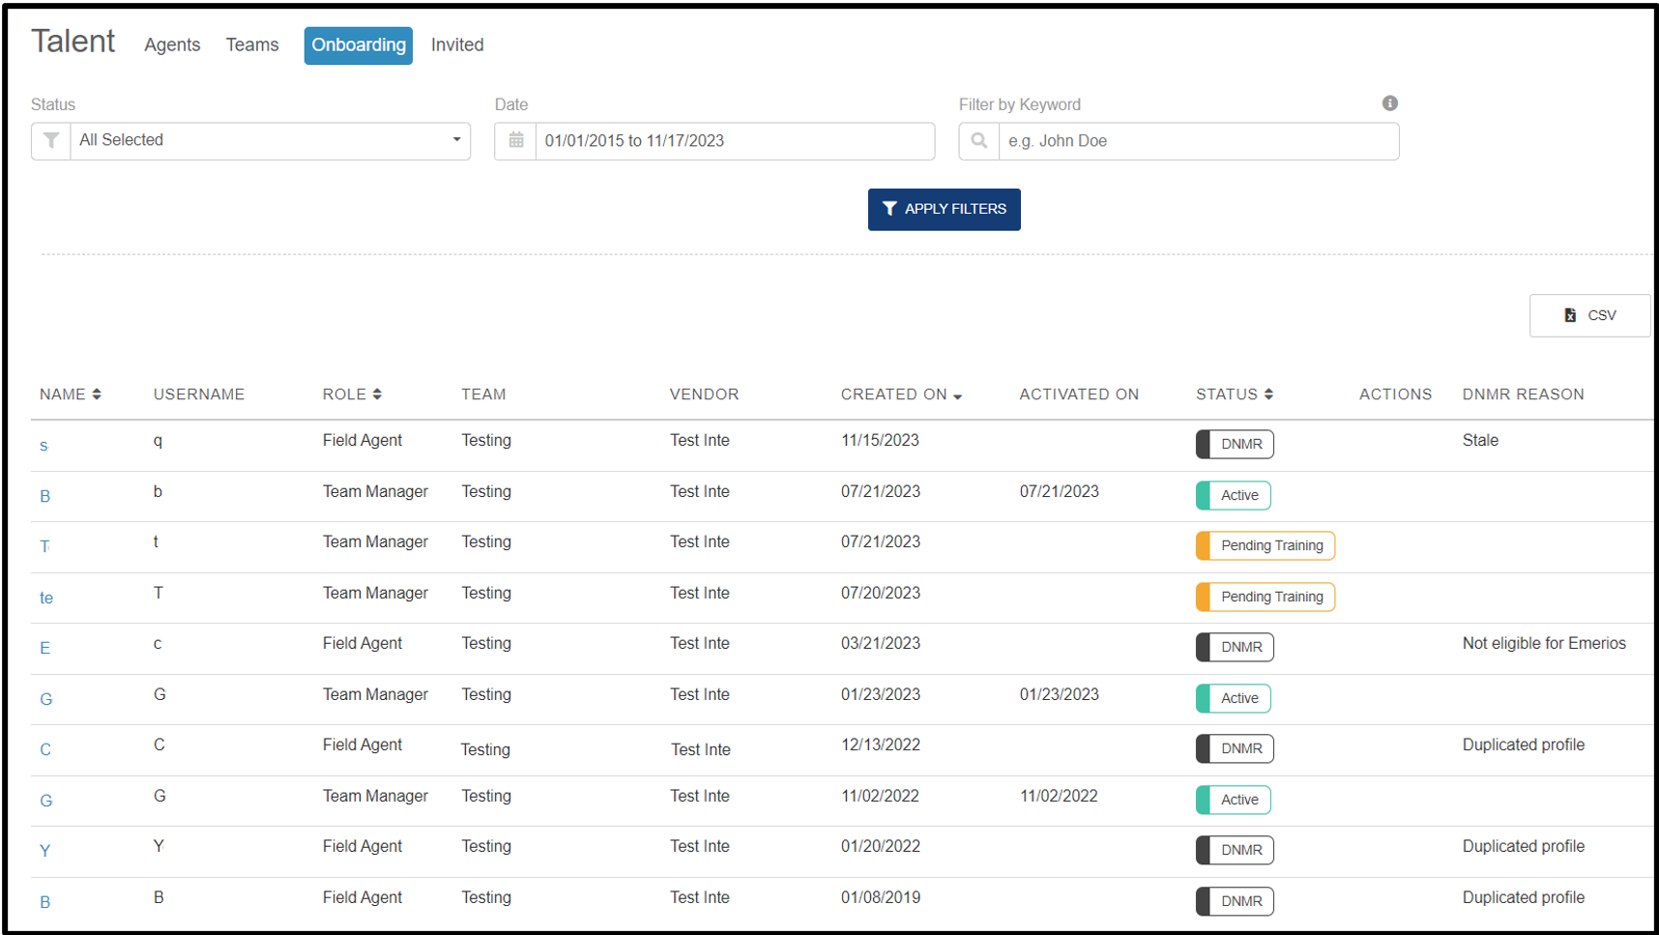
Task: Click the DNMR Reason column header
Action: (1523, 394)
